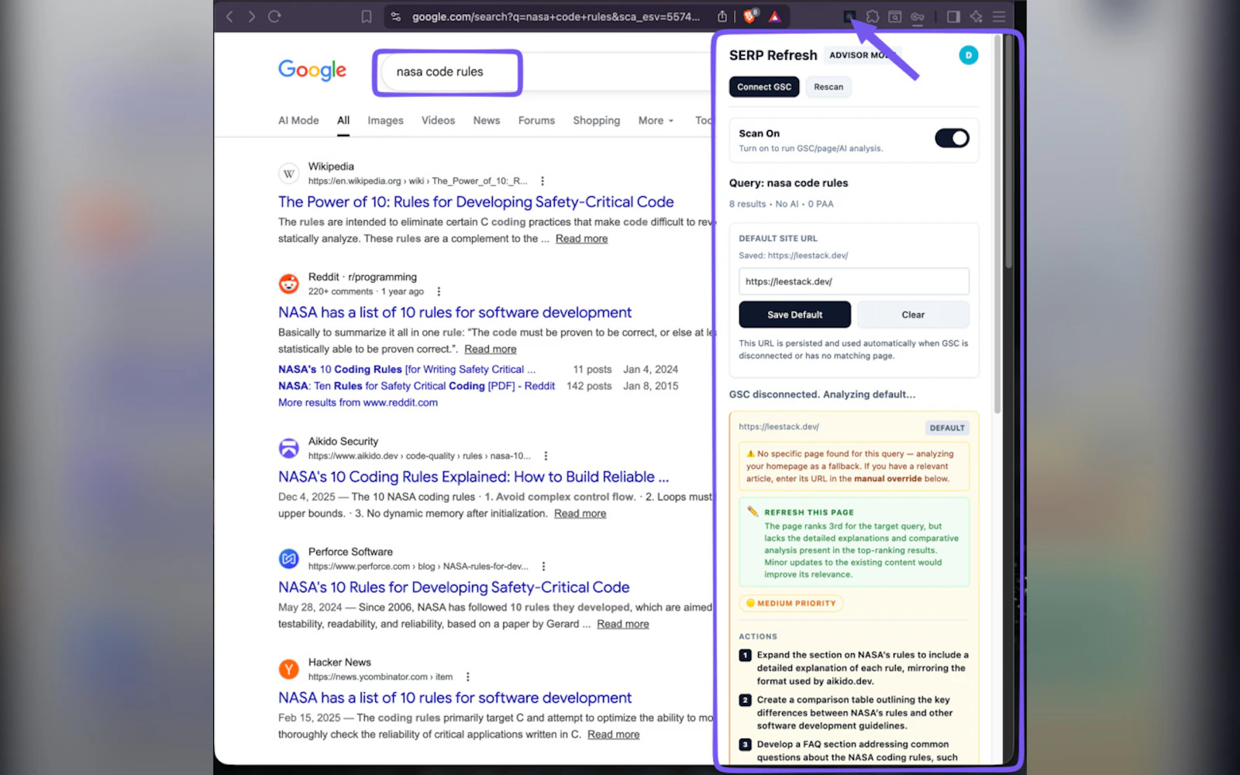This screenshot has width=1240, height=775.
Task: Click the default site URL field
Action: [x=853, y=281]
